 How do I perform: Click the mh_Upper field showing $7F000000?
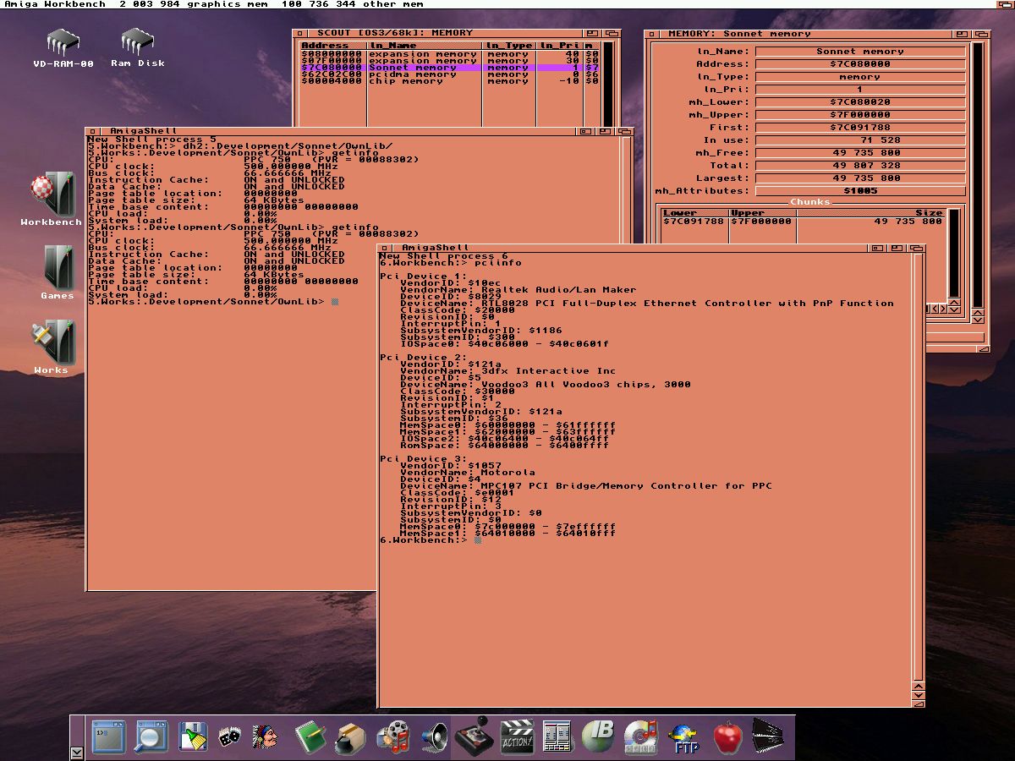click(x=860, y=115)
